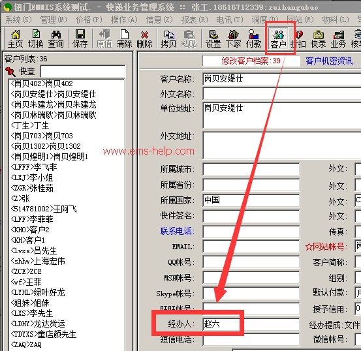Click the 清除 clear page icon
The width and height of the screenshot is (361, 351).
point(124,39)
